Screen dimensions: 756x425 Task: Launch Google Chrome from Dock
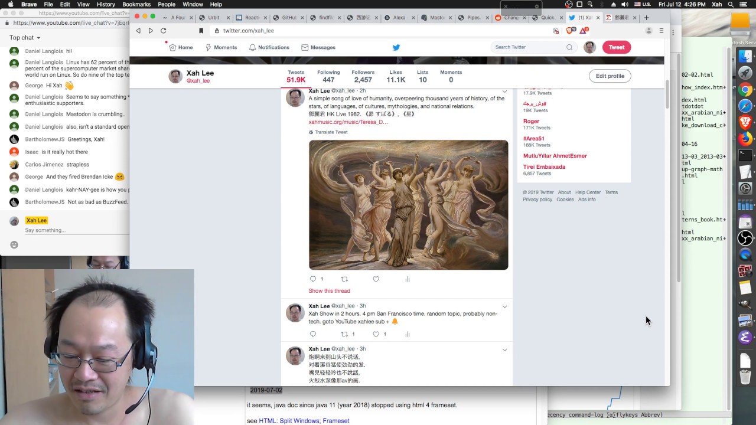click(745, 90)
